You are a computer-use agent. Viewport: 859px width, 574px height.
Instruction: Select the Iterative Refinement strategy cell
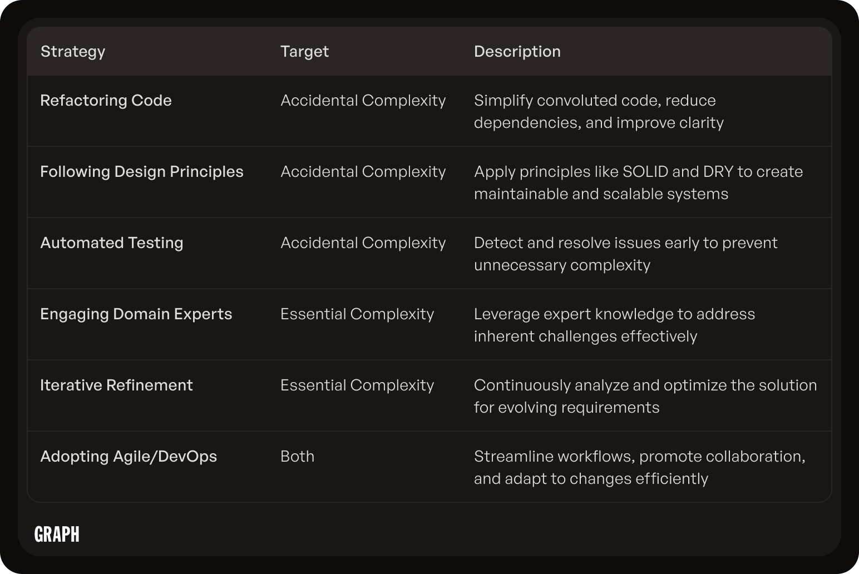pos(116,385)
